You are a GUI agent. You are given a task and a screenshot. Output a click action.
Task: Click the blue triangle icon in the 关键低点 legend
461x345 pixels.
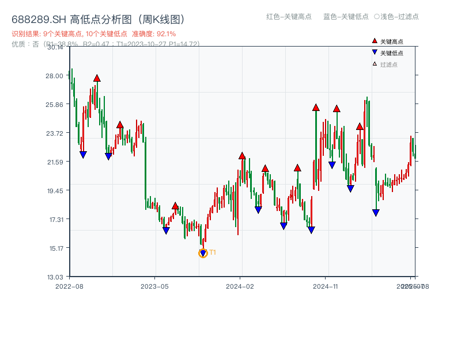375,52
